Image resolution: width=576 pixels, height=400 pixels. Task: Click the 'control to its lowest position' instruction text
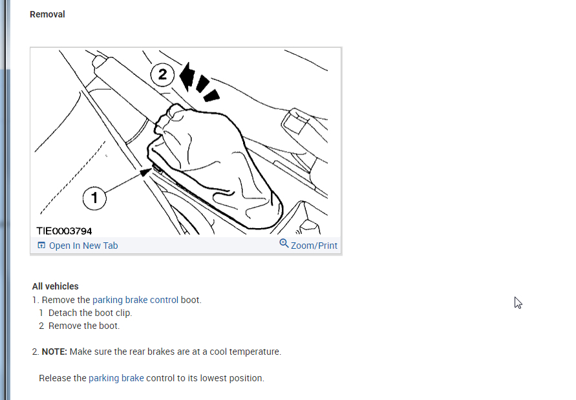pyautogui.click(x=205, y=378)
